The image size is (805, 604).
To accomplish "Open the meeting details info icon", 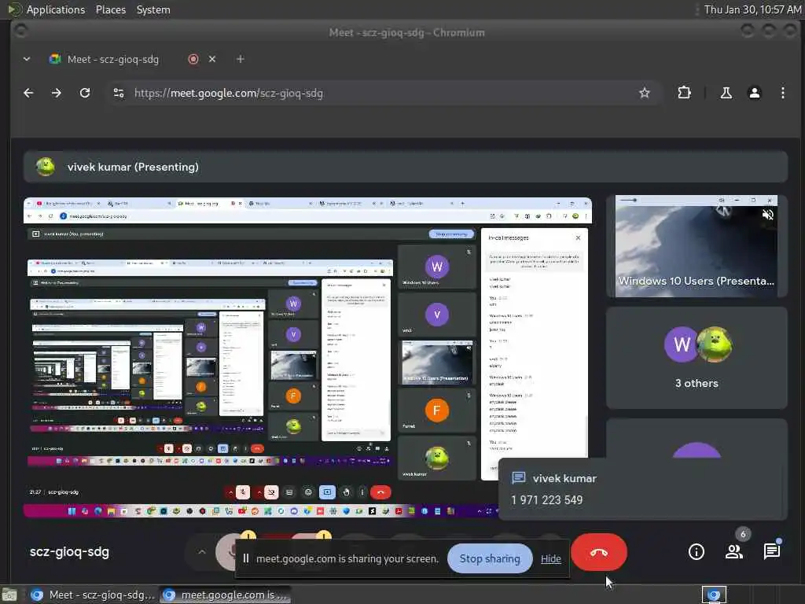I will pyautogui.click(x=697, y=552).
